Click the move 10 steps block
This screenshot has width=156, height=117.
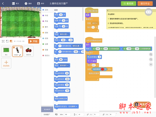point(60,15)
